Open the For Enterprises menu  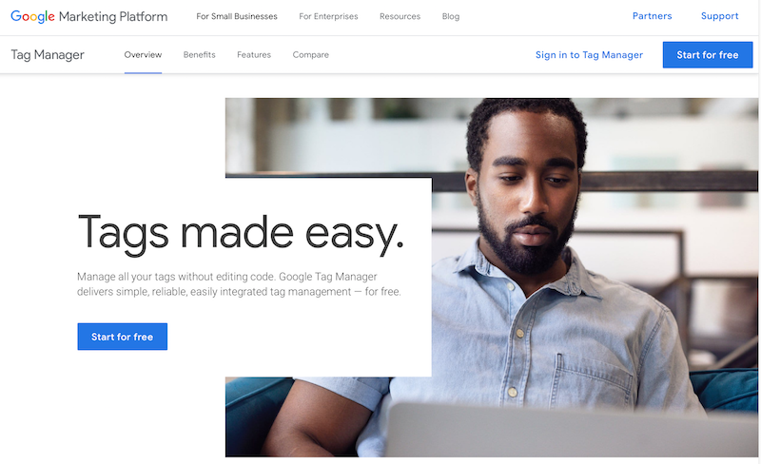point(328,16)
